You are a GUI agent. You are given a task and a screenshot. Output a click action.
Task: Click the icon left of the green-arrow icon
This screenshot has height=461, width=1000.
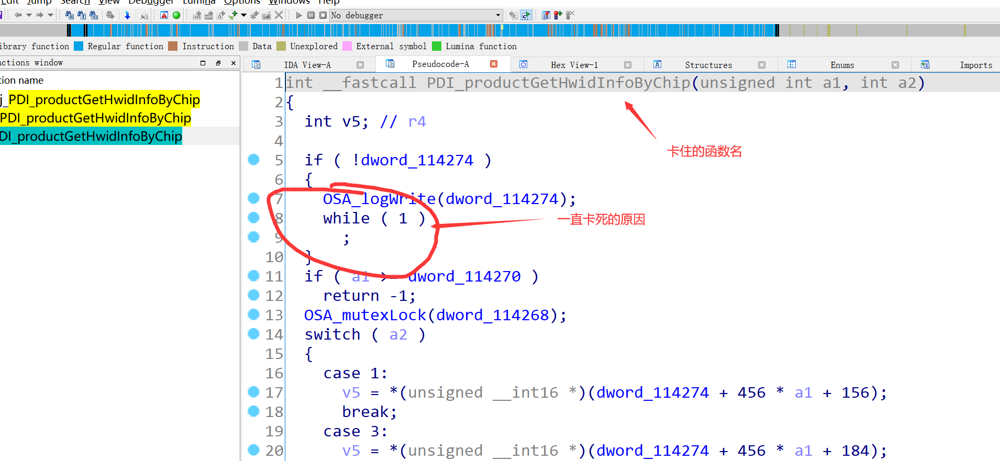pos(513,15)
